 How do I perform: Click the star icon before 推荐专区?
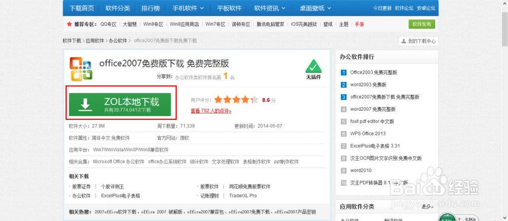tap(69, 24)
